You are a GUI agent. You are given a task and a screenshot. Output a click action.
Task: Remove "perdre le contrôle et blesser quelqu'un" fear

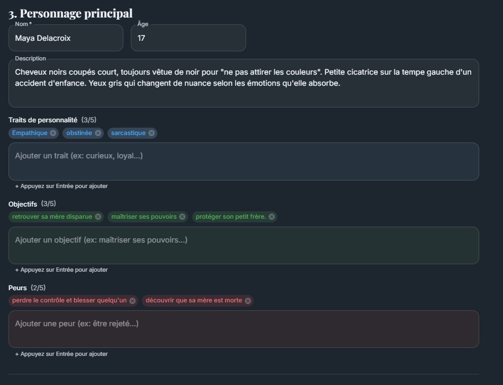132,300
